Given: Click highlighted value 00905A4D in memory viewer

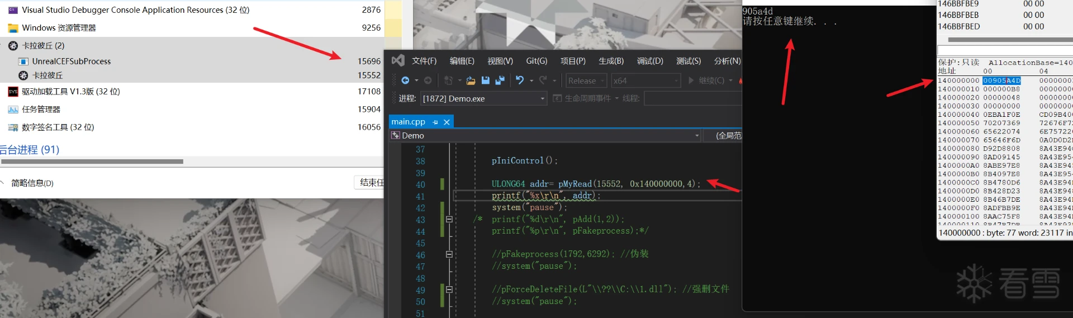Looking at the screenshot, I should click(x=1001, y=80).
